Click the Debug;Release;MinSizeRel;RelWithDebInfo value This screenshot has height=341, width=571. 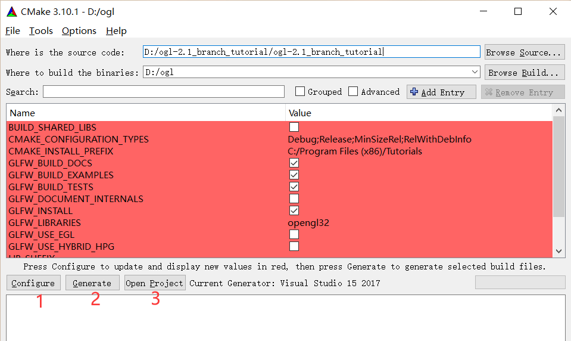[x=379, y=139]
